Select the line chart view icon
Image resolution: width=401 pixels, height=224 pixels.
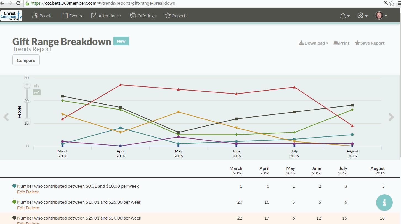[x=36, y=92]
